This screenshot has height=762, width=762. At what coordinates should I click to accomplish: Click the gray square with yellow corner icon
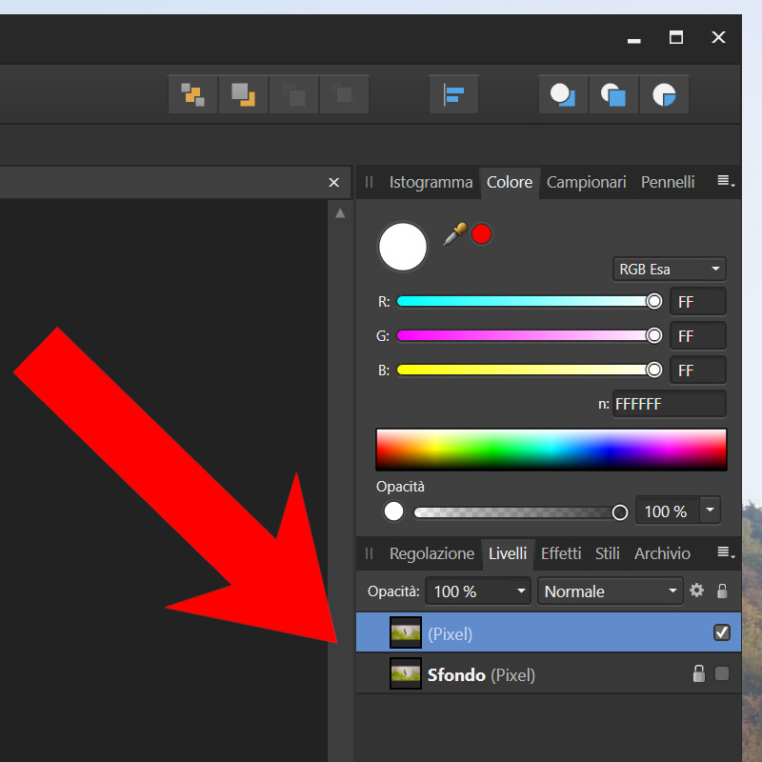(244, 94)
